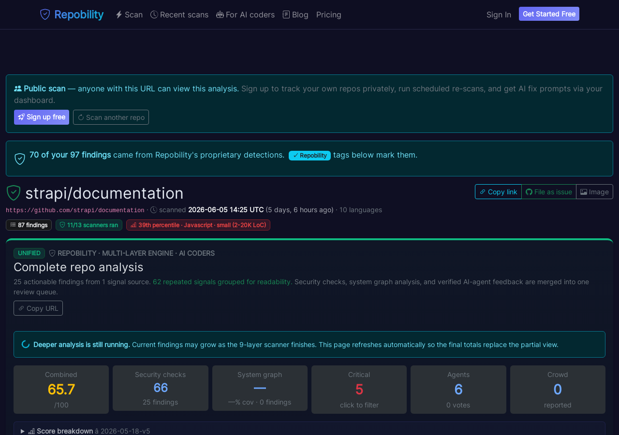The height and width of the screenshot is (435, 619).
Task: Click the refresh icon on Scan another repo
Action: pos(81,117)
